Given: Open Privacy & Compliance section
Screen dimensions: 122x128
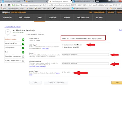Looking at the screenshot, I should [x=15, y=60].
